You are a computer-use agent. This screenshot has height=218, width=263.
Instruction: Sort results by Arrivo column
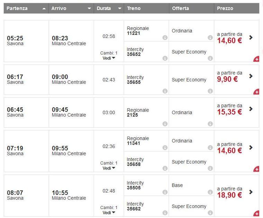pyautogui.click(x=71, y=8)
